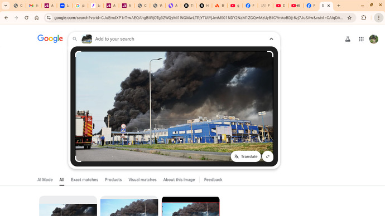Screen dimensions: 385x216
Task: Click the Translate button on image
Action: [x=246, y=156]
